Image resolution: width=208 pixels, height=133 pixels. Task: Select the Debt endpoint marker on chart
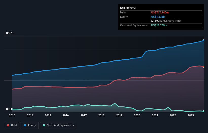pos(204,67)
